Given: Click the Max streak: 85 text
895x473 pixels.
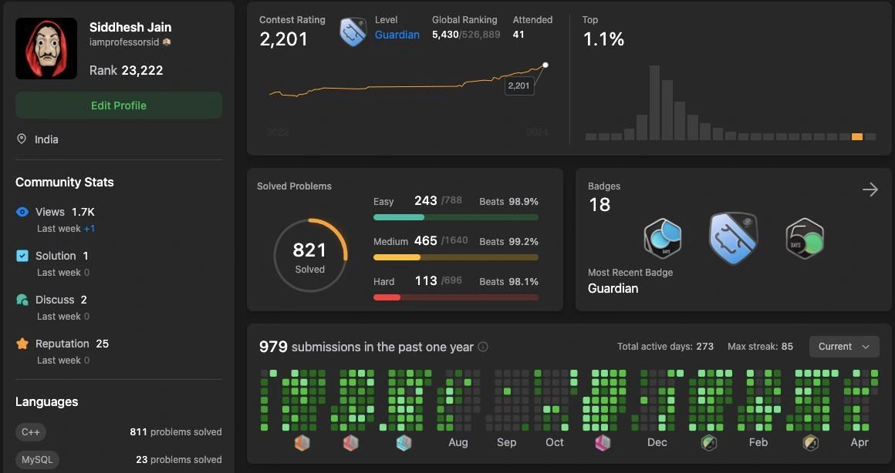Looking at the screenshot, I should pyautogui.click(x=760, y=347).
